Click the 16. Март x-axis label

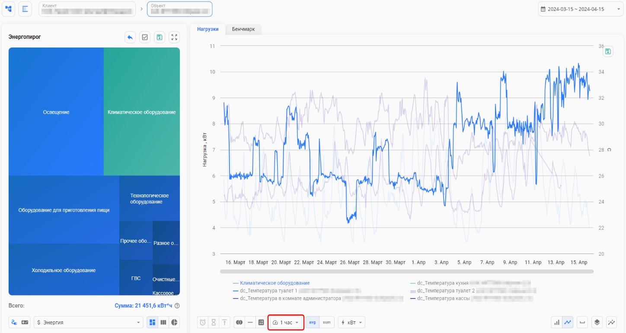click(235, 262)
